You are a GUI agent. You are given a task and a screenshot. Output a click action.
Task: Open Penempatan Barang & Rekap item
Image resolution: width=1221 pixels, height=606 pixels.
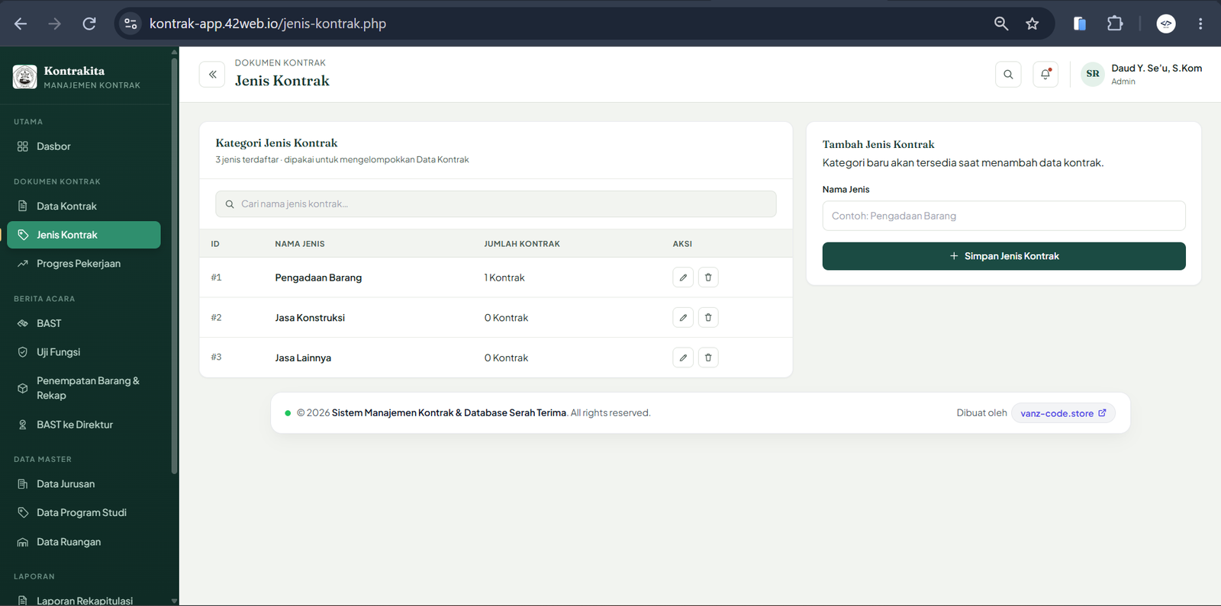coord(84,388)
